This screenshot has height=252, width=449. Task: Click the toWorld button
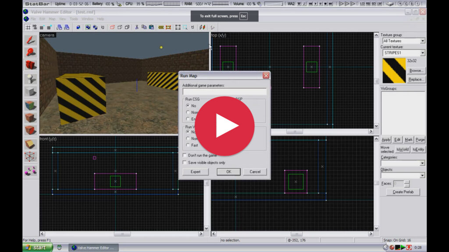(403, 150)
